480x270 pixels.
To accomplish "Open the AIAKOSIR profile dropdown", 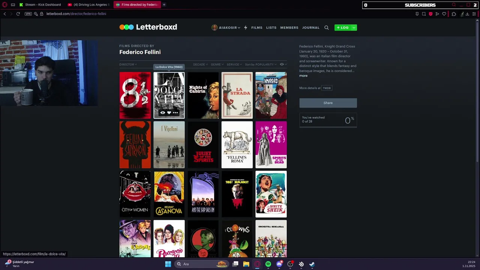I will [x=226, y=27].
